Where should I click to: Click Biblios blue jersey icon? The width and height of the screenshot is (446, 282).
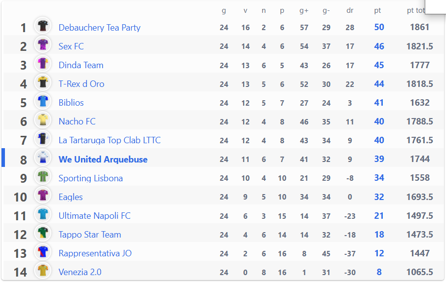point(42,101)
